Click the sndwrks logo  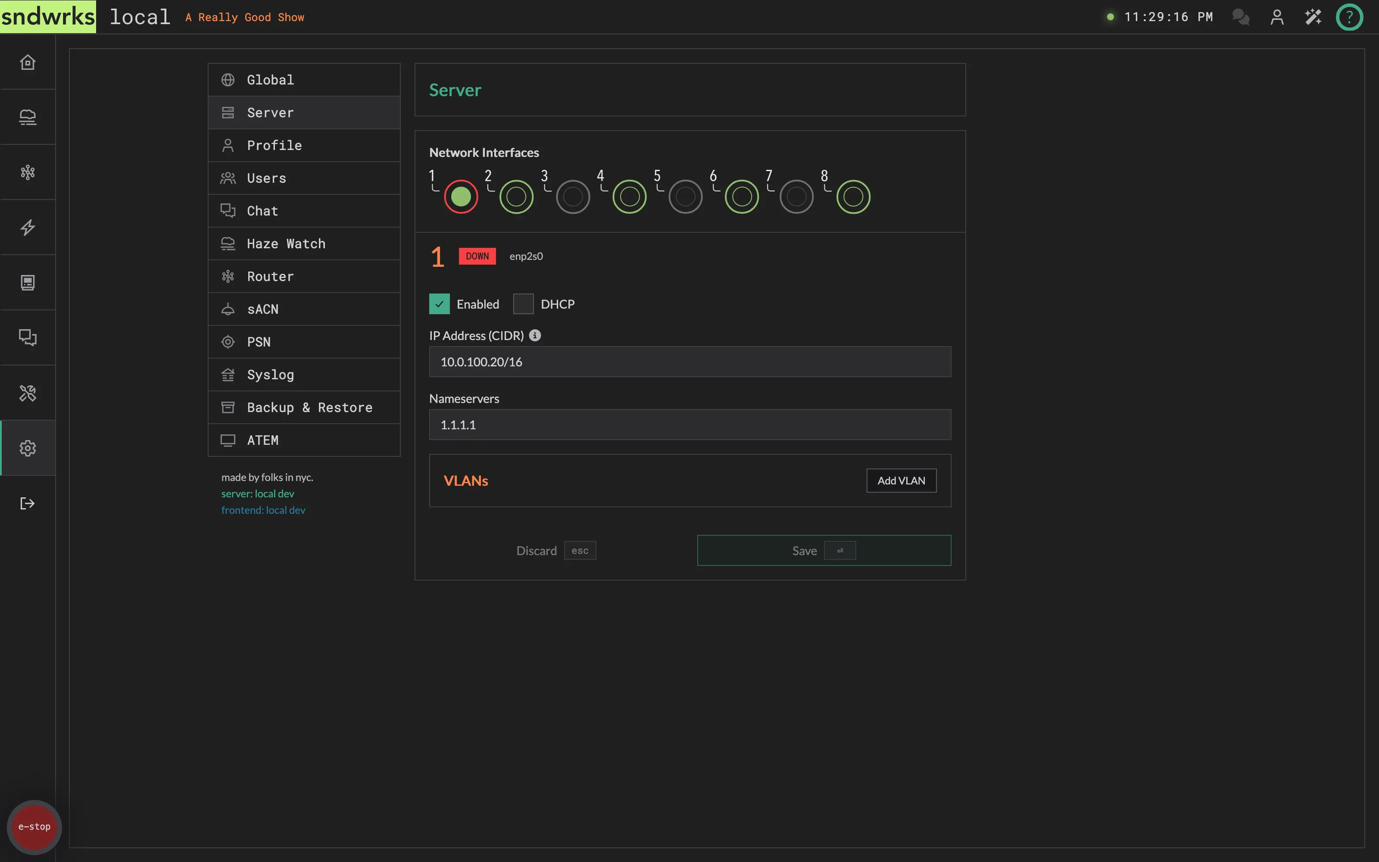(x=48, y=16)
